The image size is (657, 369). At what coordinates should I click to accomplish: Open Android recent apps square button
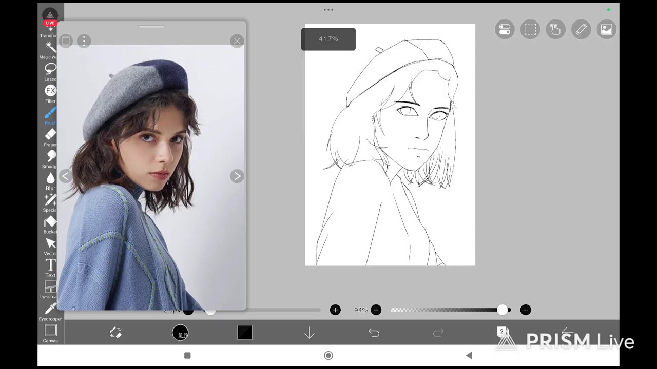tap(187, 355)
